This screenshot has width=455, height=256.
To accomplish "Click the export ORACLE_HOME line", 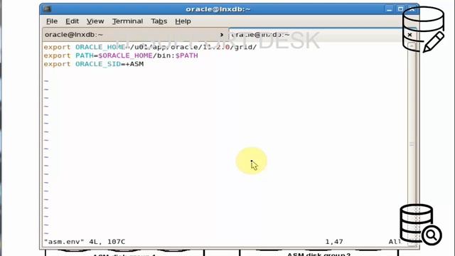I will (x=150, y=47).
